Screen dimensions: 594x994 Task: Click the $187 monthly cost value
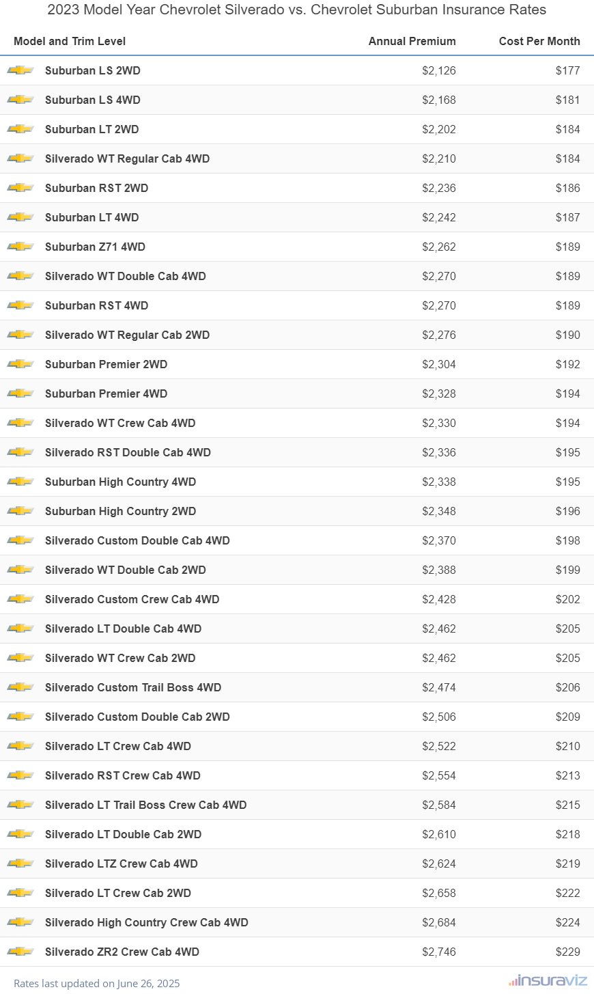568,217
